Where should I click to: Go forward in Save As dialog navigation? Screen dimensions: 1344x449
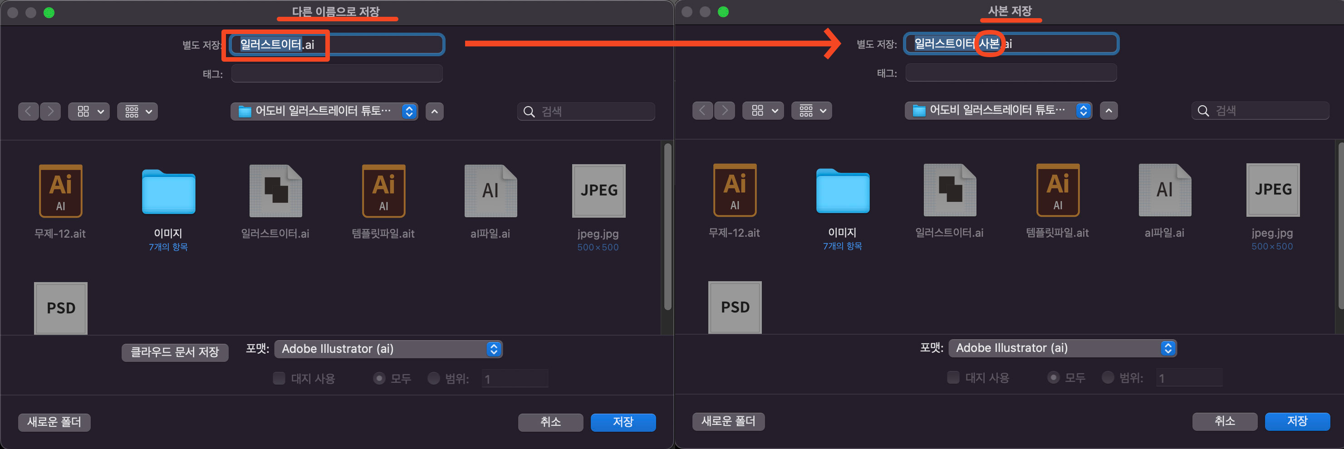tap(51, 111)
